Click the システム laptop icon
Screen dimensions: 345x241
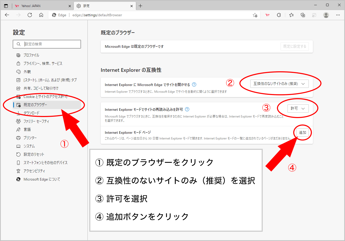click(x=18, y=146)
